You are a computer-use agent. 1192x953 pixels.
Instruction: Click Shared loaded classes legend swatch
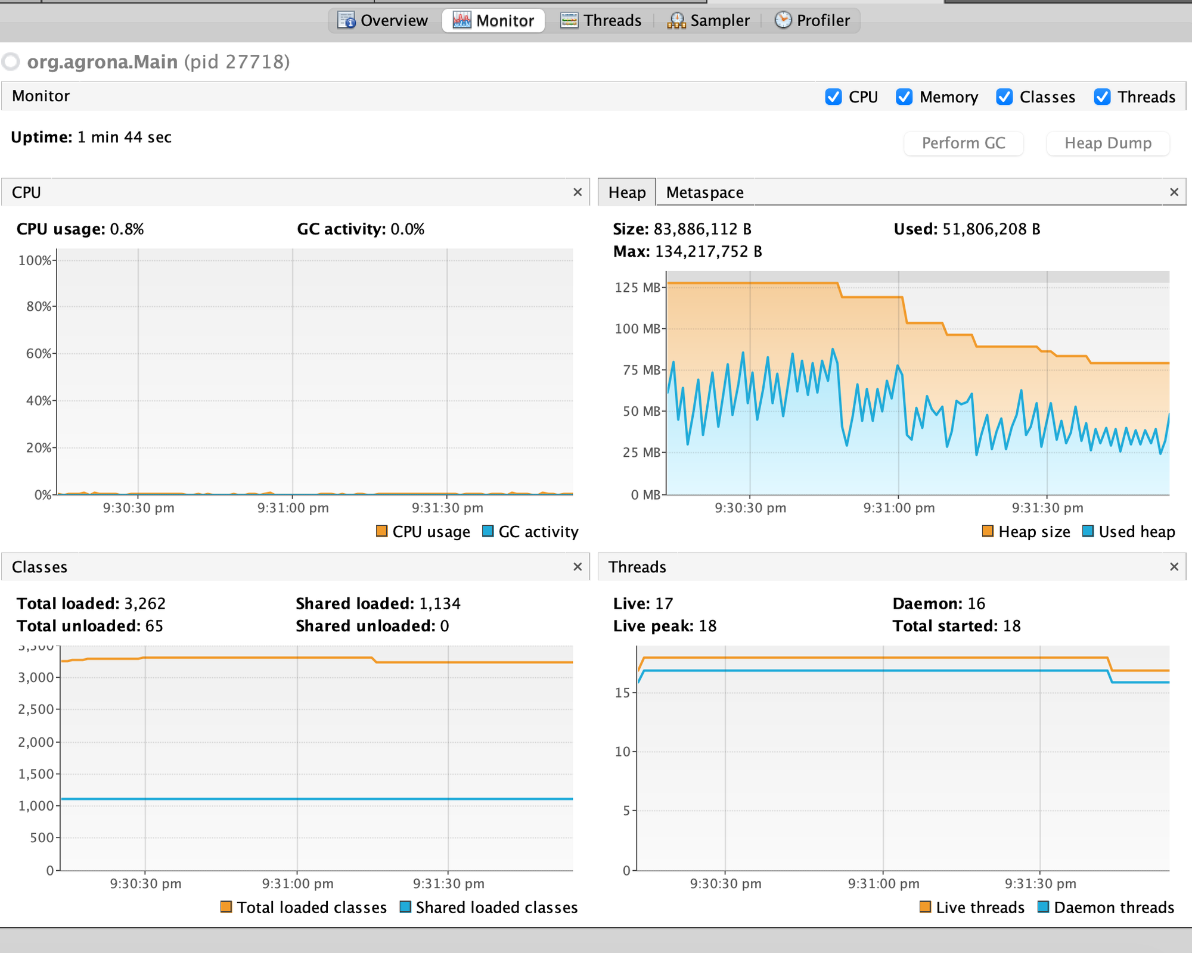[x=405, y=907]
